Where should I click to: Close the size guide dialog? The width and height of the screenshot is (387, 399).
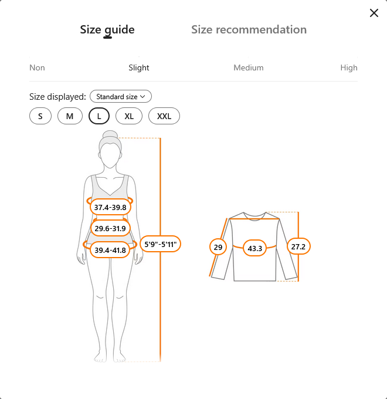tap(374, 13)
